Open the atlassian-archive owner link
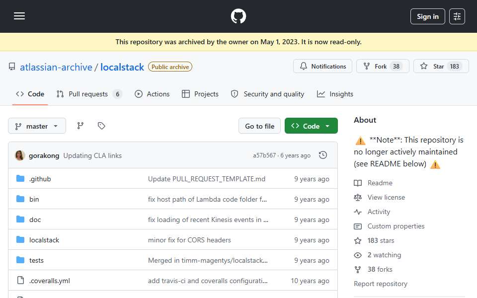Screen dimensions: 477x298 56,67
